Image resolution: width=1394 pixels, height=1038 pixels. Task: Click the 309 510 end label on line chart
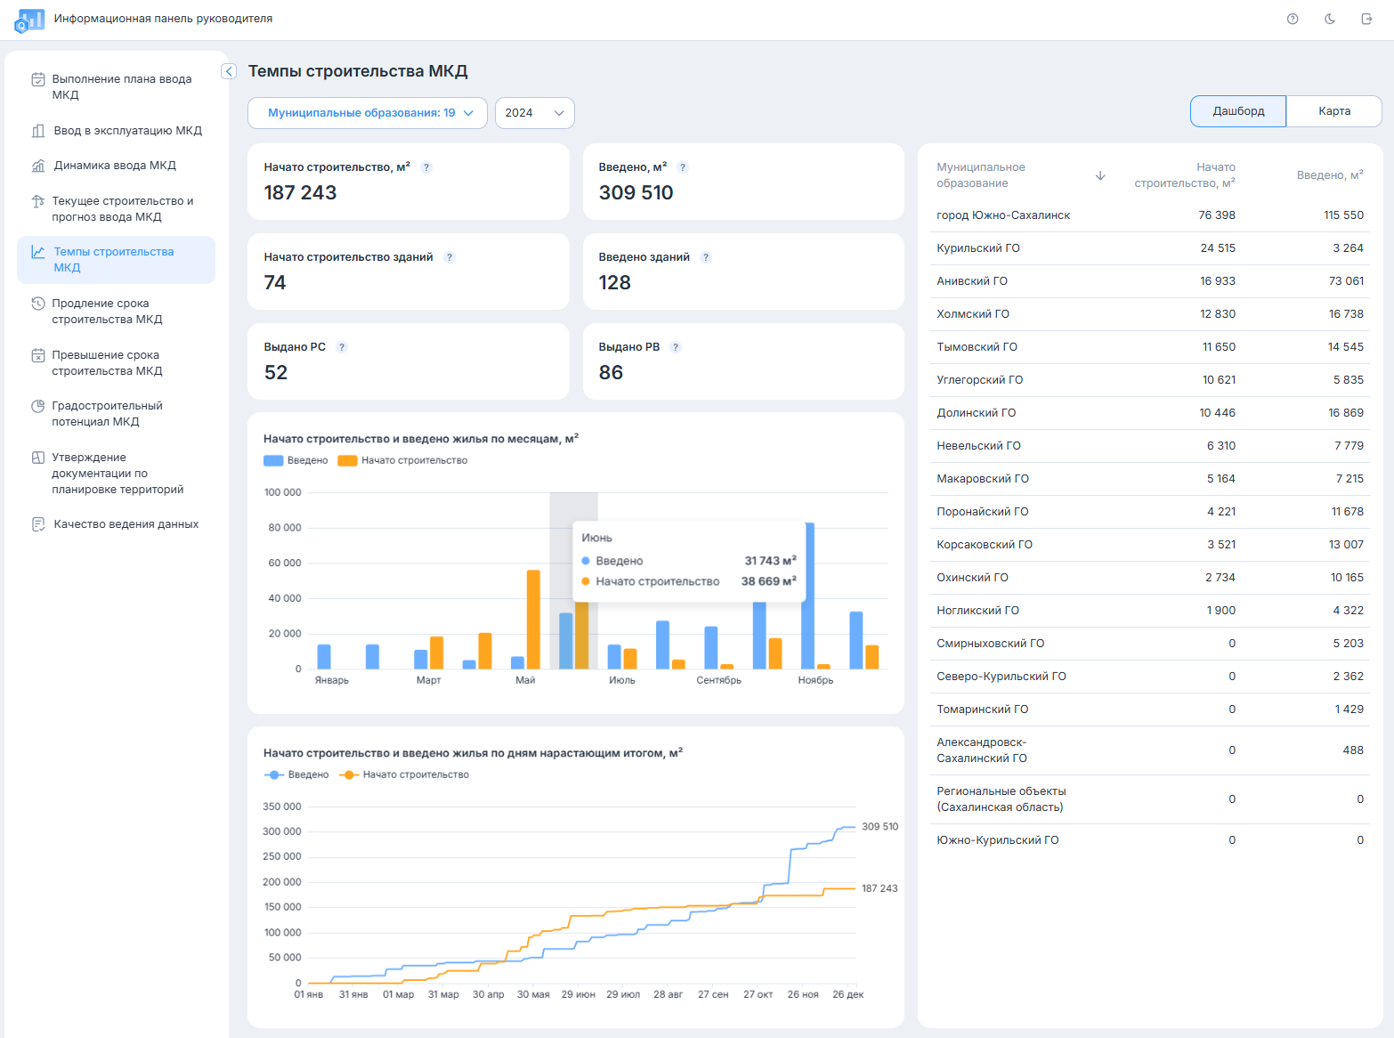pos(879,827)
